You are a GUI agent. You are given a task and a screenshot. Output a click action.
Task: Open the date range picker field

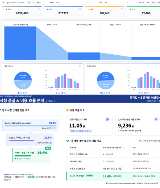[16, 2]
